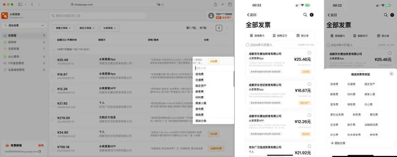
Task: Open 设备维修费用 in the sidebar
Action: coord(24,70)
